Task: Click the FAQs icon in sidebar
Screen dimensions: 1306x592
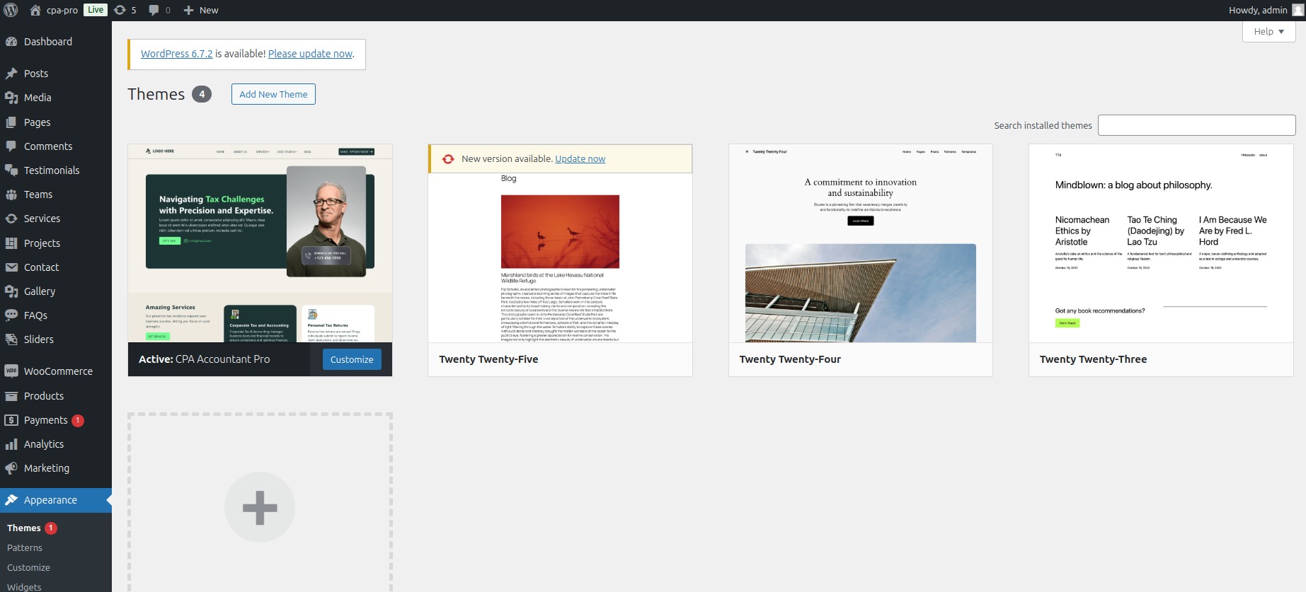Action: [11, 315]
